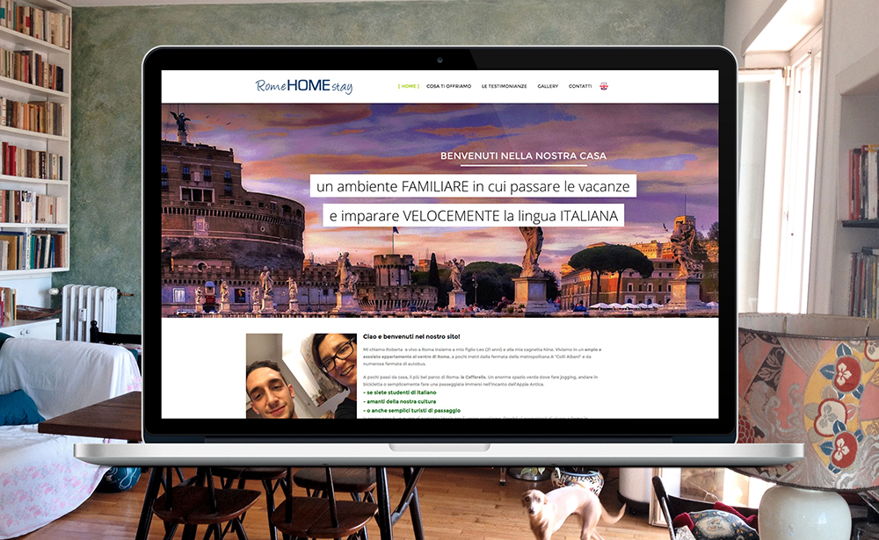Click the 'e imparare VELOCEMENTE' banner line
879x540 pixels.
click(x=473, y=215)
